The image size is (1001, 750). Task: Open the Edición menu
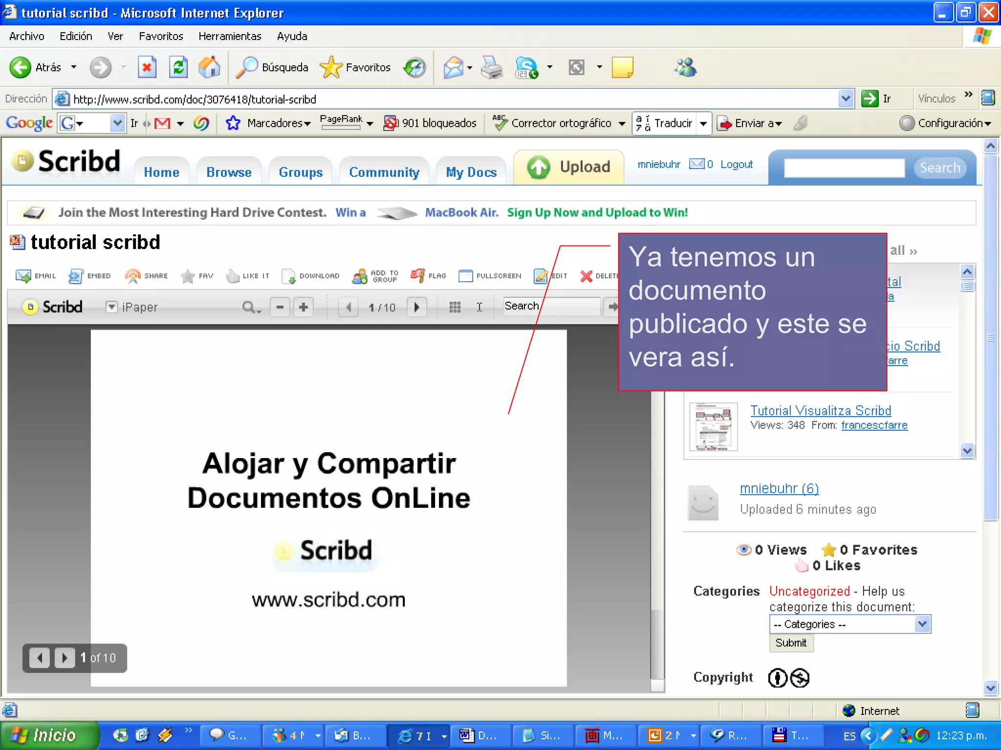tap(76, 36)
